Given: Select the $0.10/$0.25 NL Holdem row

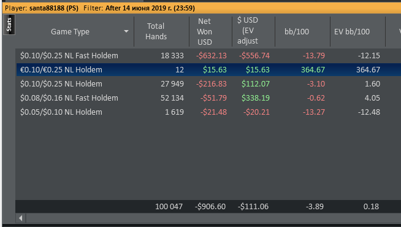Looking at the screenshot, I should click(208, 83).
